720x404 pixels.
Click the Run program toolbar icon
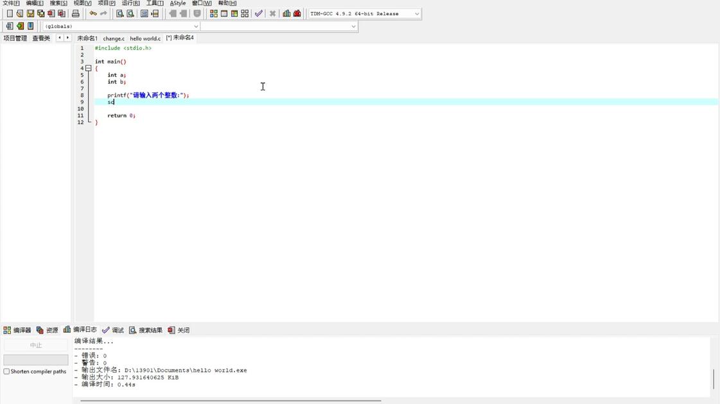pos(224,13)
